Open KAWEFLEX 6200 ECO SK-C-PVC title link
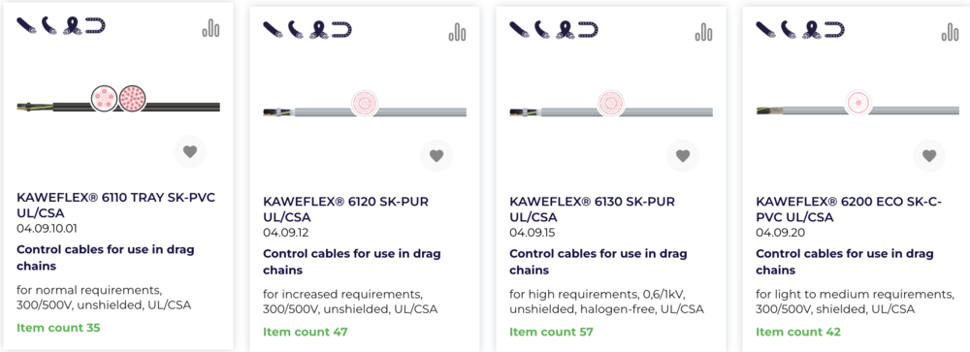Screen dimensions: 970x352 coord(848,209)
